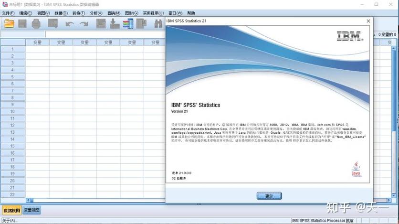Click the Find binoculars icon
The height and width of the screenshot is (224, 399).
tap(158, 24)
